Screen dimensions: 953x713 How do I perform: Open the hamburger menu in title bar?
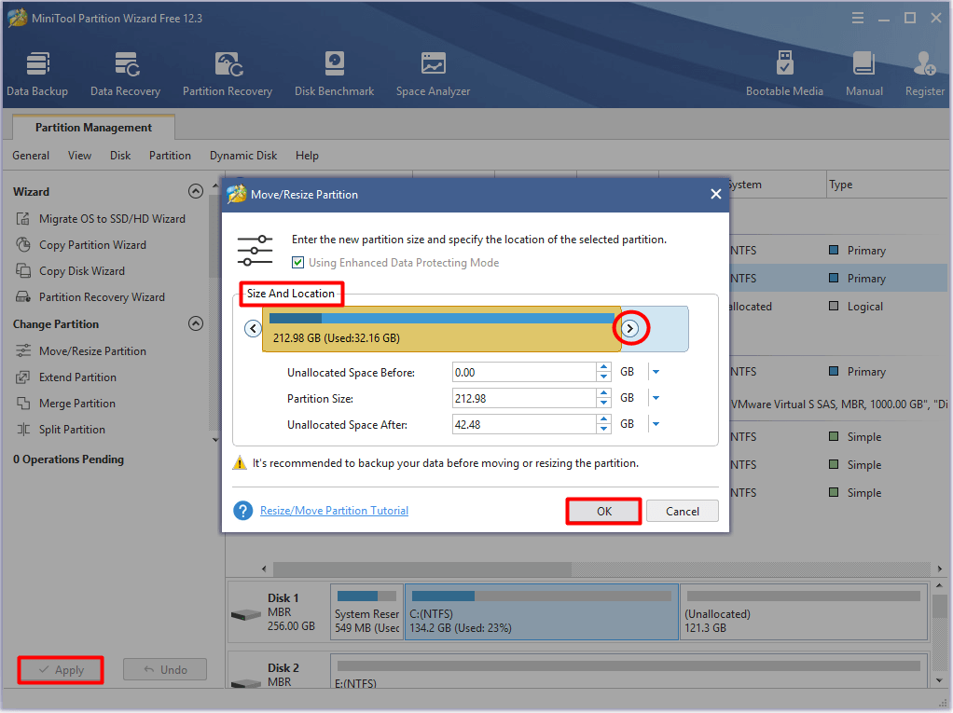858,19
